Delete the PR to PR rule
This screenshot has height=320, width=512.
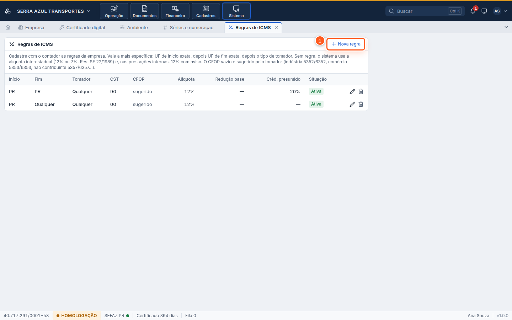[x=361, y=91]
